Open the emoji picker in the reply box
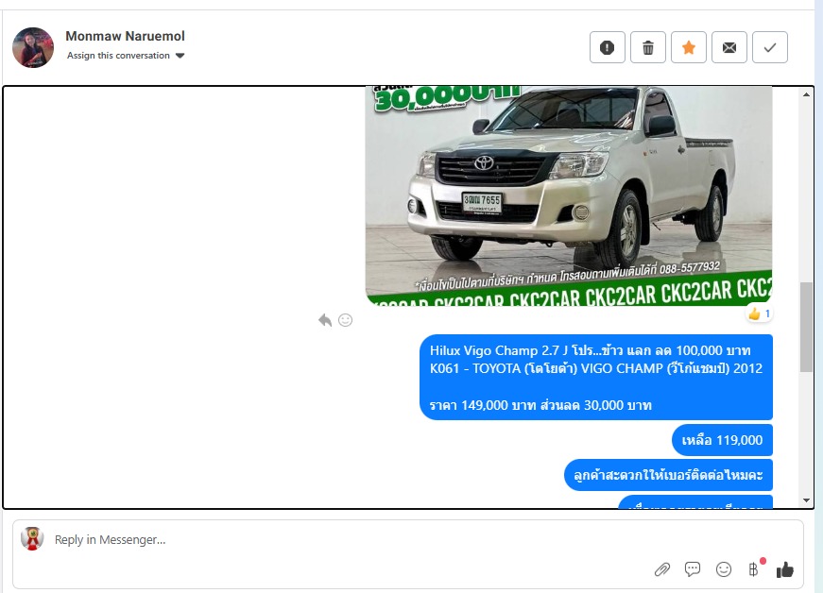 click(x=723, y=569)
